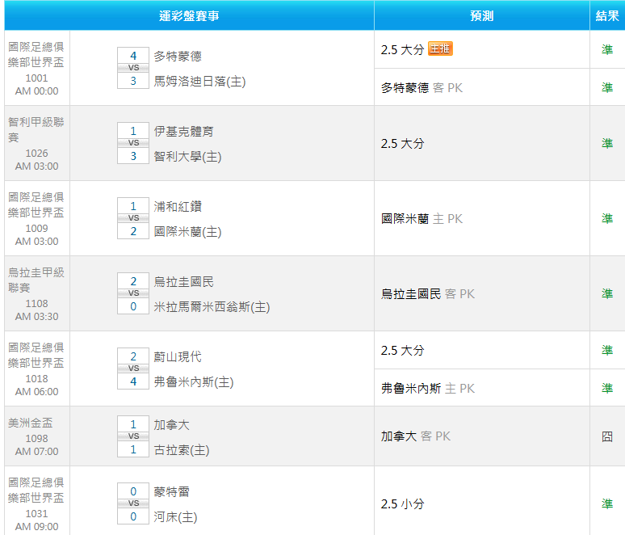The image size is (625, 535).
Task: Click match time AM 09:00
Action: point(36,527)
